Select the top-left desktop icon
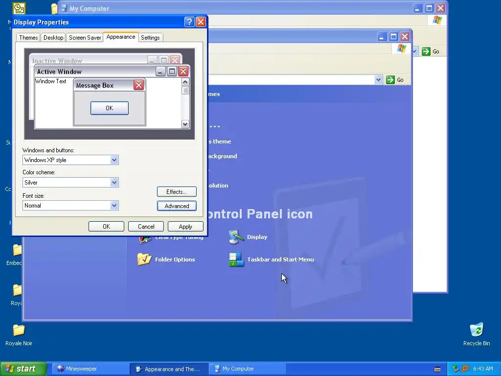The width and height of the screenshot is (501, 376). (19, 8)
